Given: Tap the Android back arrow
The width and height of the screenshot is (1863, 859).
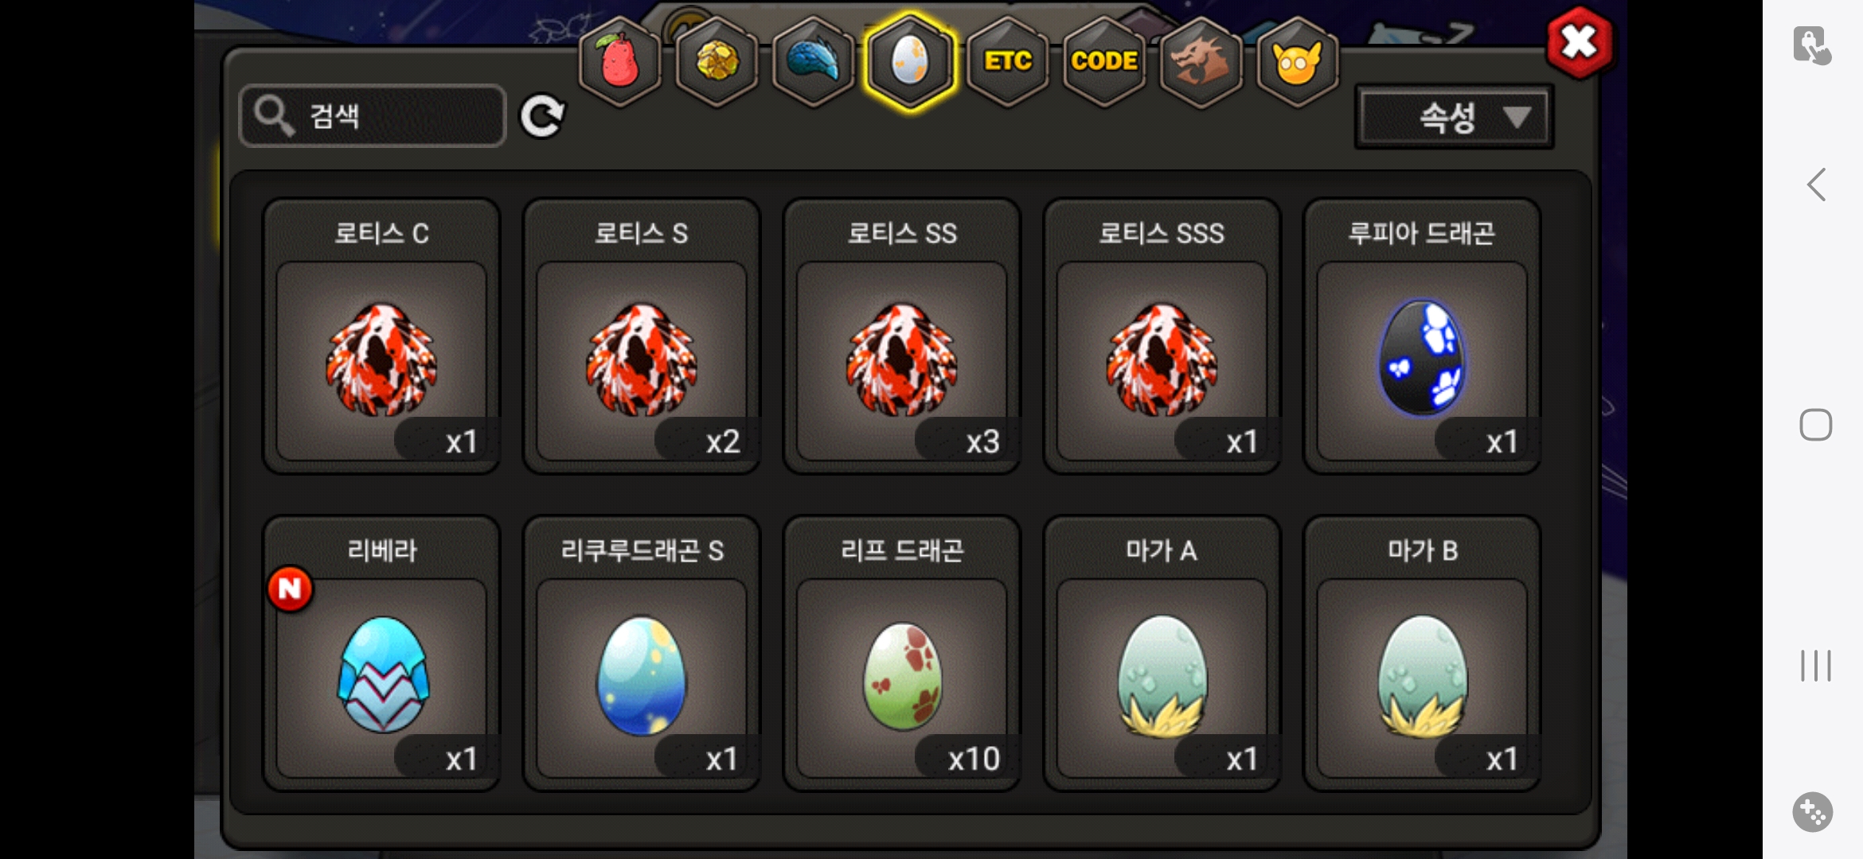Looking at the screenshot, I should click(x=1816, y=185).
